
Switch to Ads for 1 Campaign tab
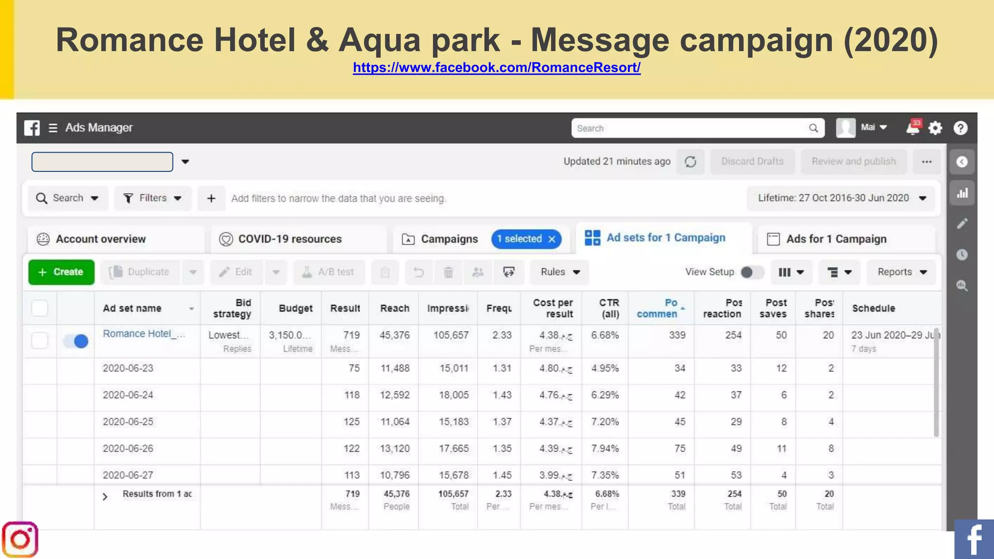tap(836, 239)
